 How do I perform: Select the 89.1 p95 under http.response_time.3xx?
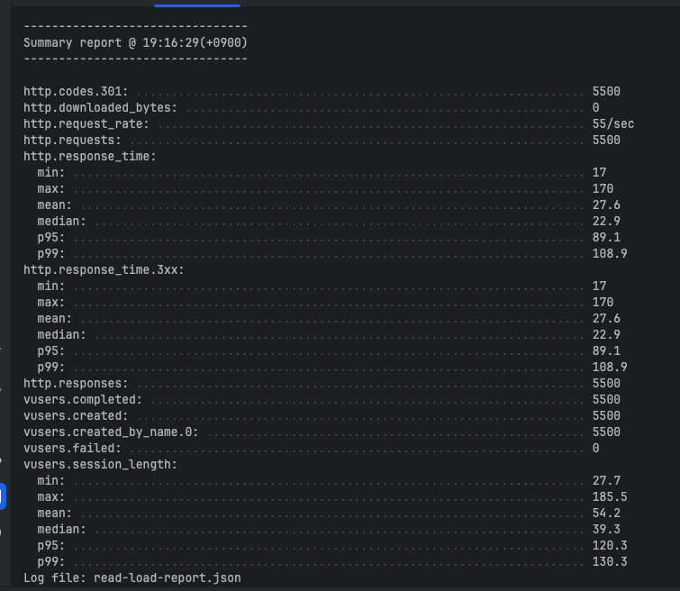point(606,350)
